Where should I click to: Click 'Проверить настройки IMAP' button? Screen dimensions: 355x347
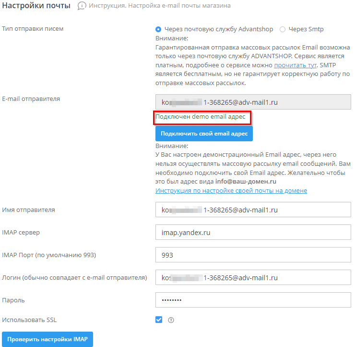coord(47,339)
